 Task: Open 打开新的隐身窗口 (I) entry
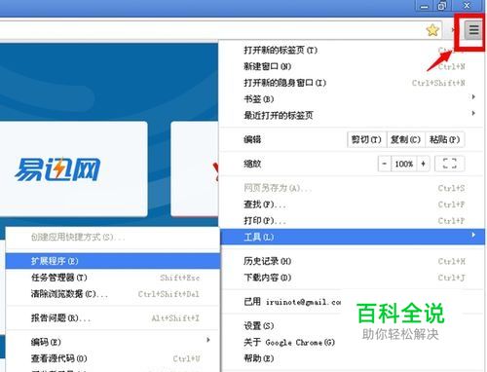[x=353, y=83]
